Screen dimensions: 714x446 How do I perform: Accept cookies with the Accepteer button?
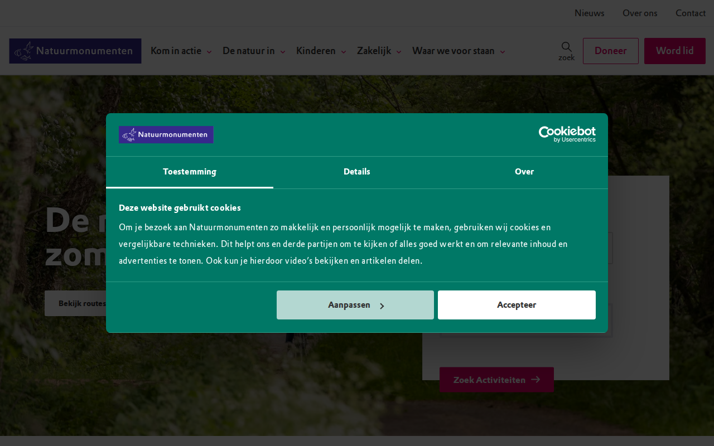[517, 305]
